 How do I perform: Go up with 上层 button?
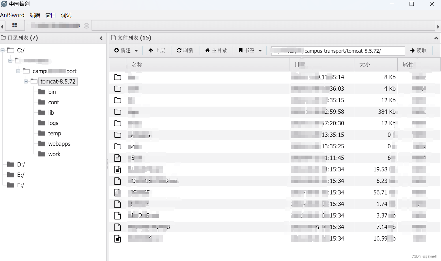157,50
